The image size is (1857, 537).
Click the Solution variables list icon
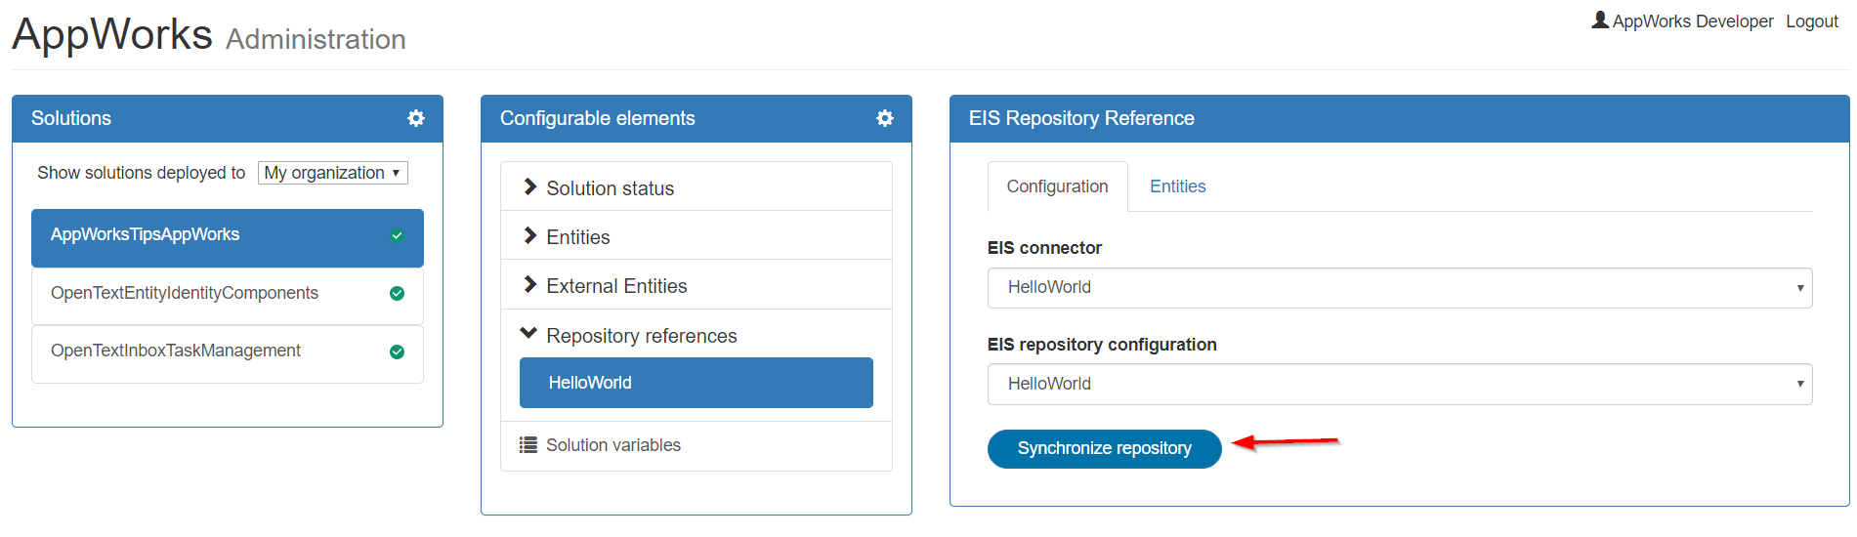point(528,445)
